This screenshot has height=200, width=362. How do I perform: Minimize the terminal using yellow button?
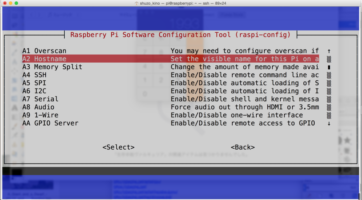11,3
